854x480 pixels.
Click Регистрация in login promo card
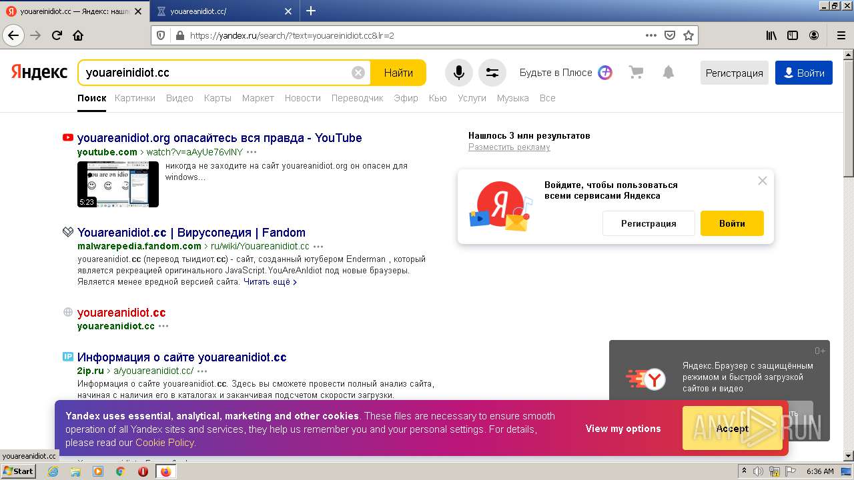(x=649, y=223)
